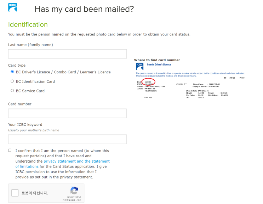Select BC Driver's Licence / Combo Card option
Image resolution: width=263 pixels, height=204 pixels.
(x=12, y=72)
